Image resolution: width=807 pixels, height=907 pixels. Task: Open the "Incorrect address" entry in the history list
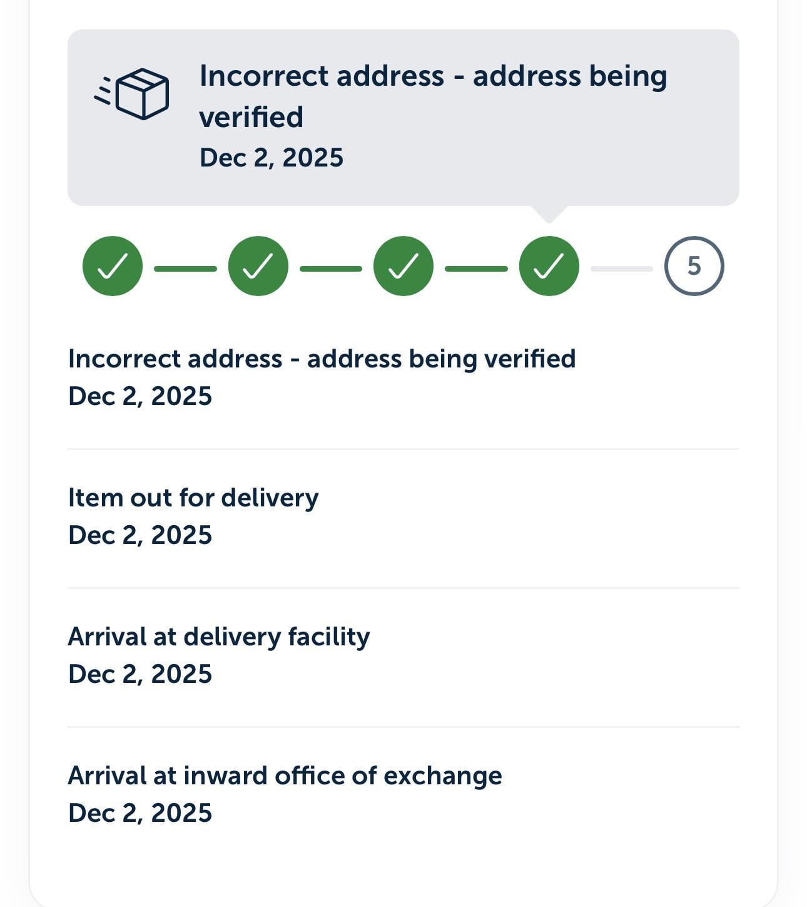322,359
